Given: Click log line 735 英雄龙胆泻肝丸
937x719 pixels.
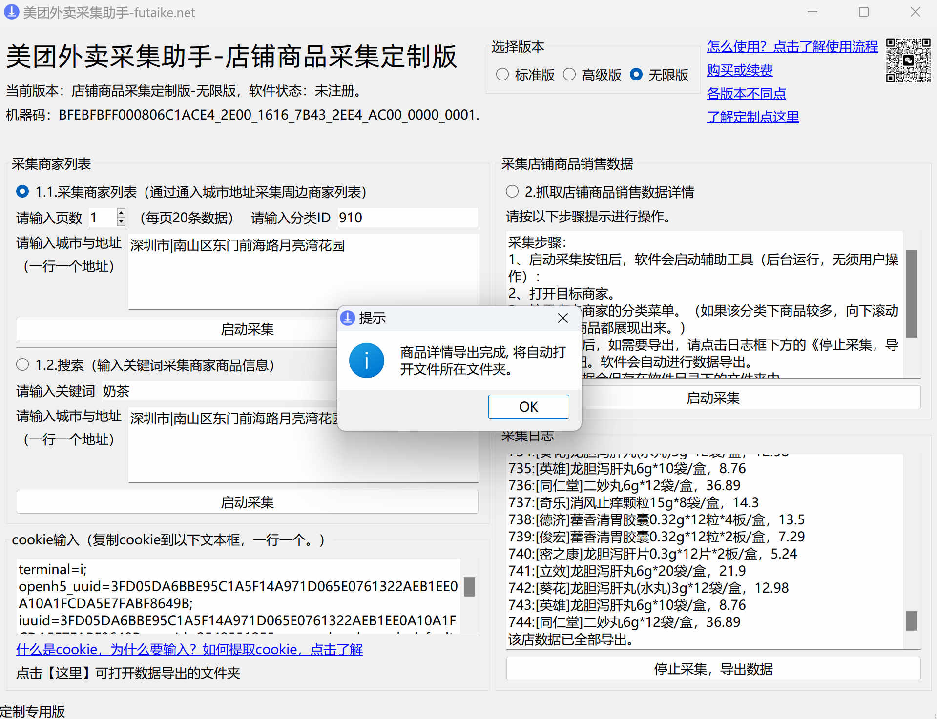Looking at the screenshot, I should [x=627, y=468].
